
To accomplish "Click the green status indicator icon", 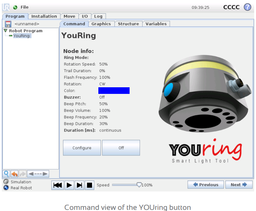I will tap(15, 7).
